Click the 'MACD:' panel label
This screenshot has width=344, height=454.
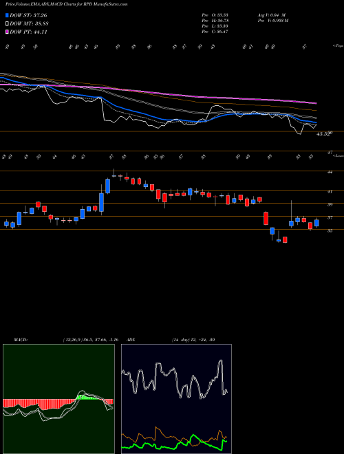tap(20, 340)
